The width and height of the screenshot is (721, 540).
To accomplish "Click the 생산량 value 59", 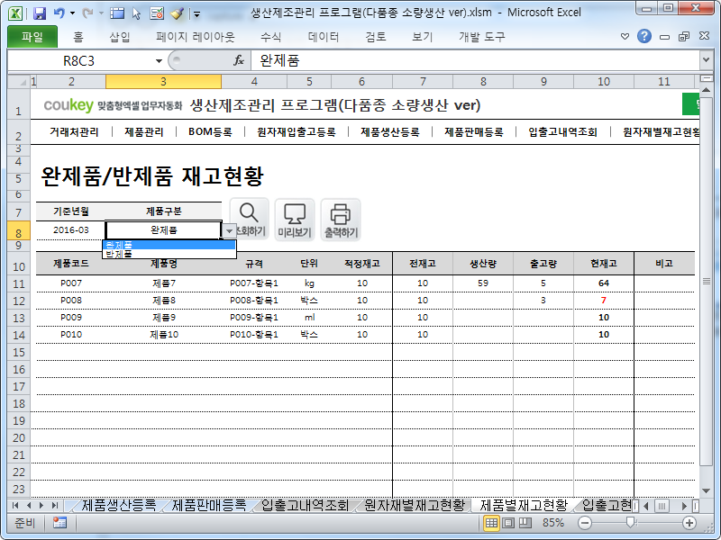I will [x=483, y=283].
